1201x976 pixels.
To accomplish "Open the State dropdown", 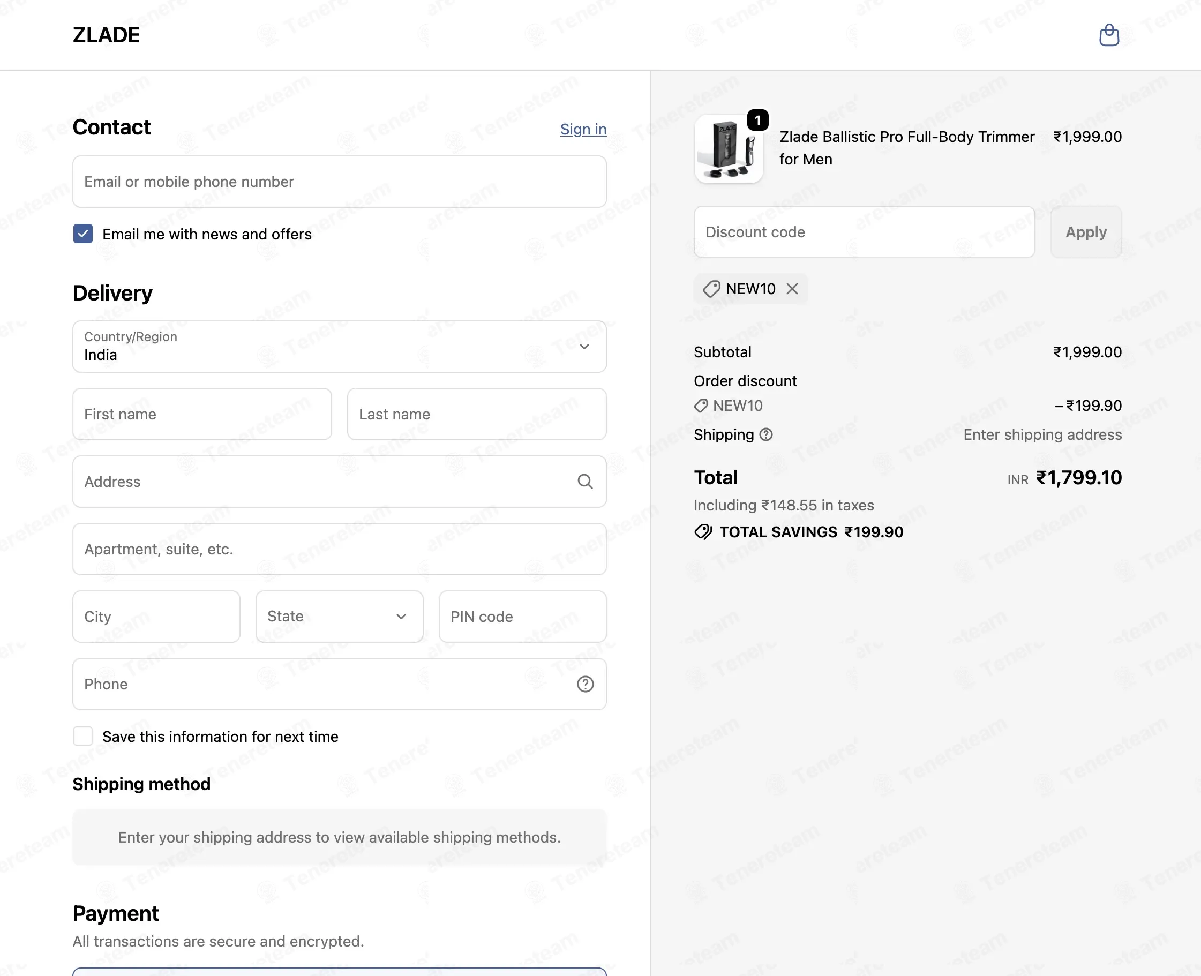I will (340, 616).
